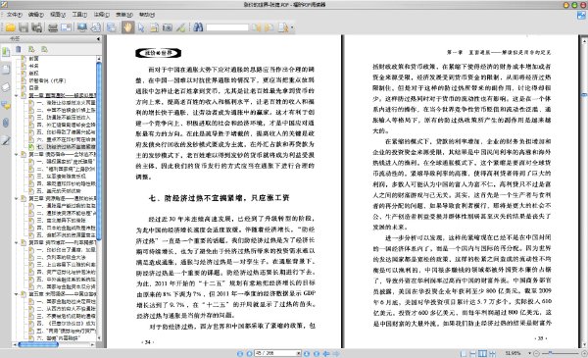Open the fifth menu bar item
Screen dimensions: 588x358
click(102, 15)
